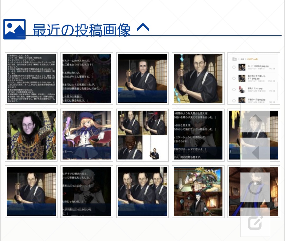
Task: Tap the floating compose post pencil icon
Action: point(255,223)
